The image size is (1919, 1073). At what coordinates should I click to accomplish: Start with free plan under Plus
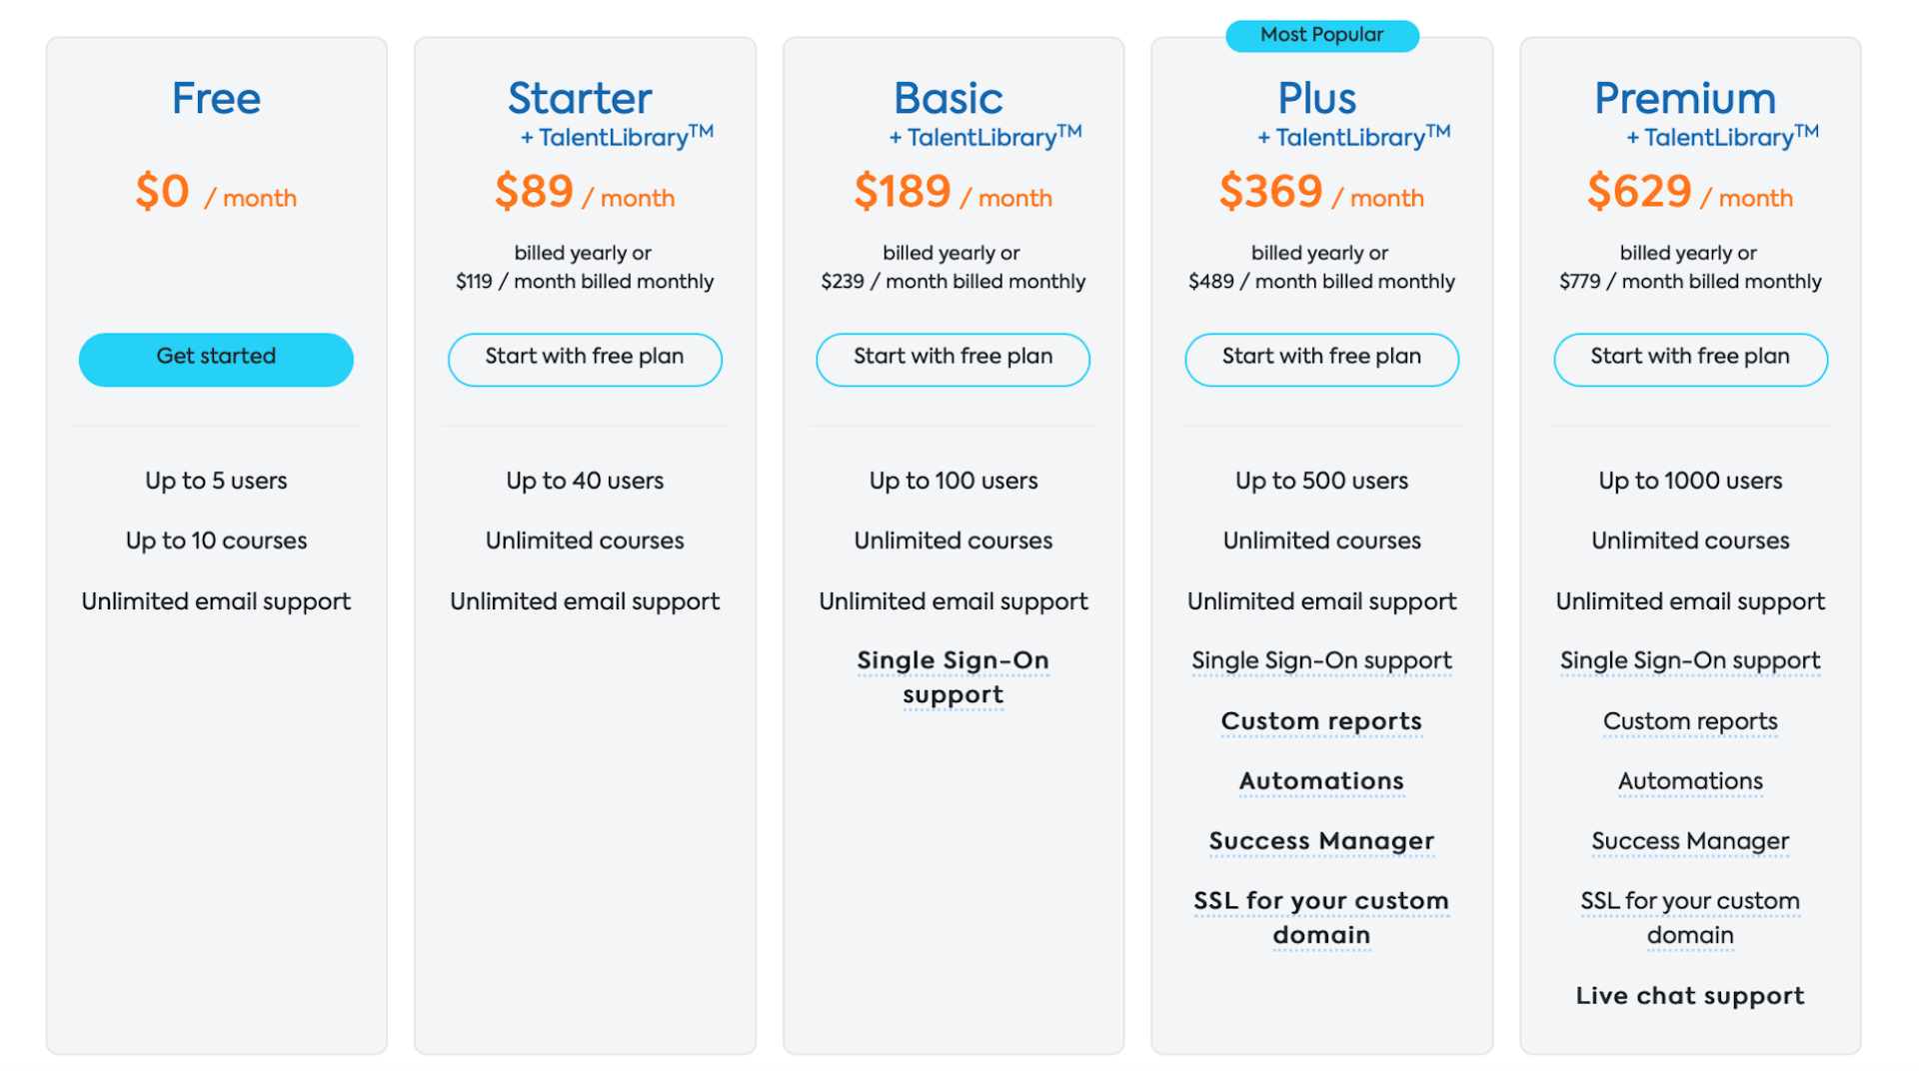[1321, 359]
